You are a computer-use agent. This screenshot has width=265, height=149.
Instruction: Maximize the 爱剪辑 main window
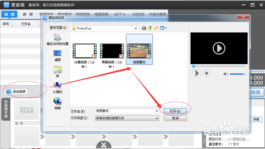click(253, 5)
